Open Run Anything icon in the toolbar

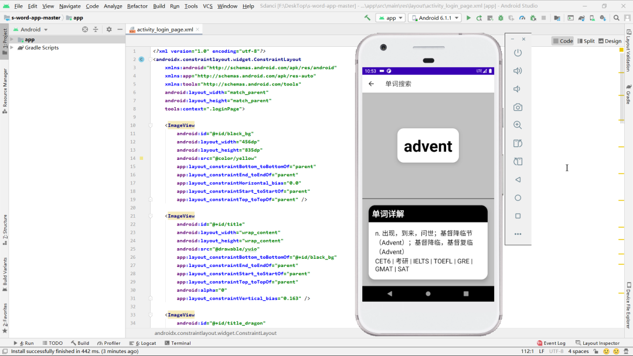[570, 18]
